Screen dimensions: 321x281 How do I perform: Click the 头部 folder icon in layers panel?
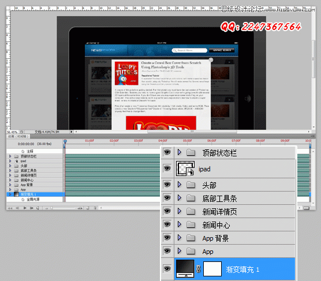[191, 185]
